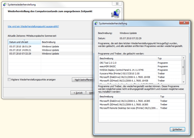
Task: Click scrollbar thumb in deleted programs list
Action: [x=183, y=67]
